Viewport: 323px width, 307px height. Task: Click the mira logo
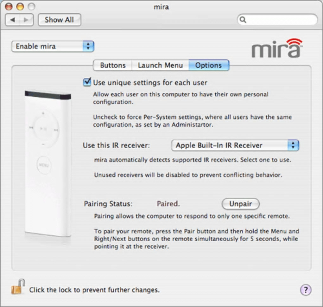coord(277,48)
